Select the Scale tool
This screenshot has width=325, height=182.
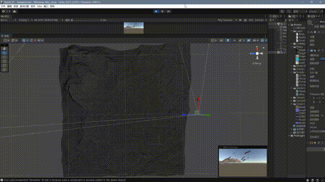[x=5, y=61]
